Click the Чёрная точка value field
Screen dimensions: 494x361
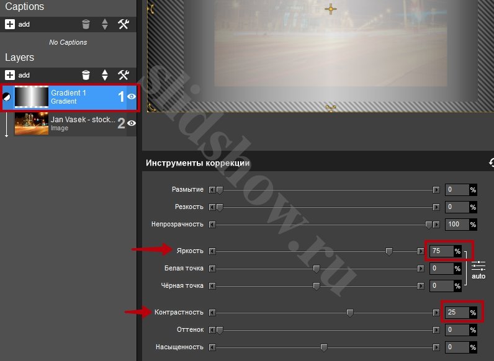click(x=442, y=286)
